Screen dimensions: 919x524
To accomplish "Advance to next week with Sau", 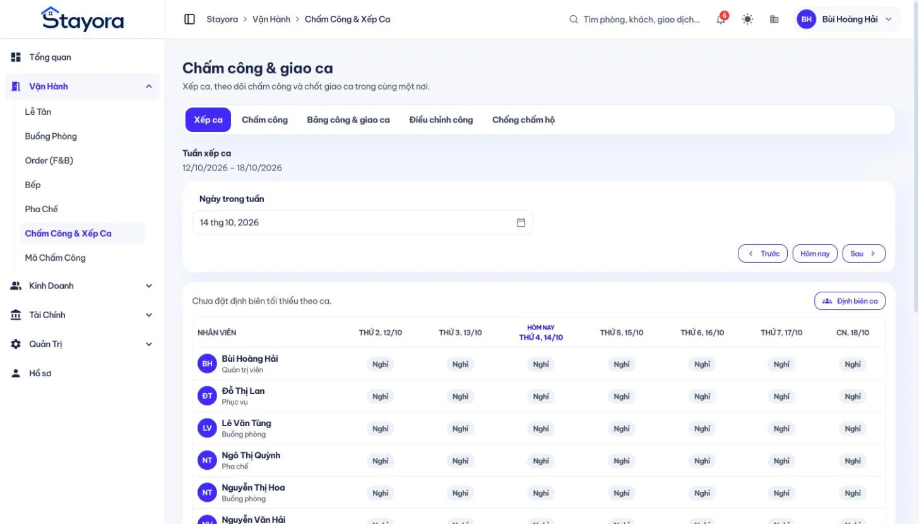I will (x=863, y=254).
